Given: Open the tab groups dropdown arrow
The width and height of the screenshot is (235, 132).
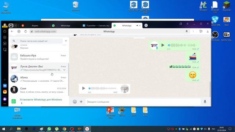Looking at the screenshot, I should [15, 25].
